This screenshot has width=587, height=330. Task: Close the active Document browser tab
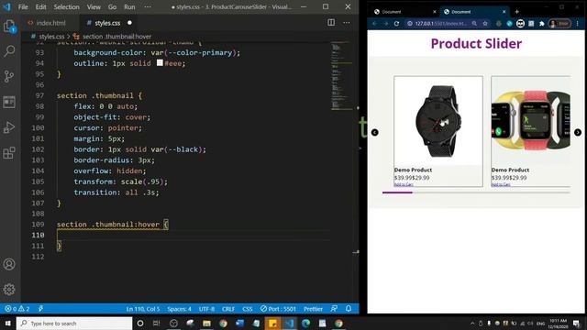(x=504, y=12)
